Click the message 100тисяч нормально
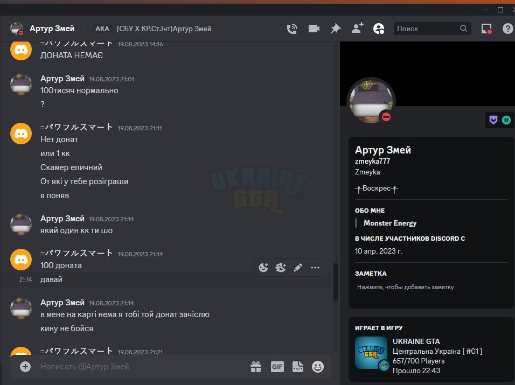Viewport: 515px width, 385px height. 79,90
